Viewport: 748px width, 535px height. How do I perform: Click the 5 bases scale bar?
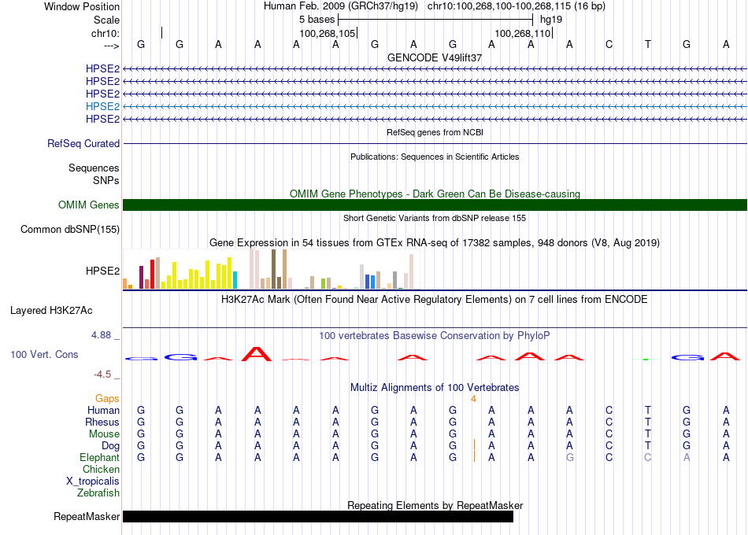(x=435, y=20)
